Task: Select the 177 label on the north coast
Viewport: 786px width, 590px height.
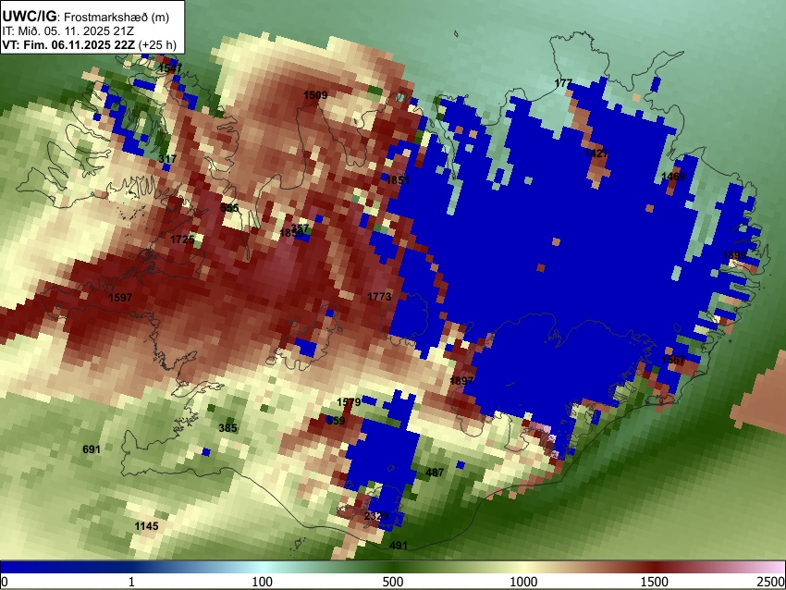Action: click(563, 82)
